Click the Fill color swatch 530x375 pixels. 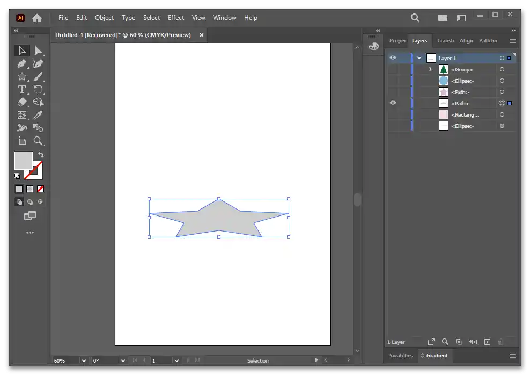(23, 160)
